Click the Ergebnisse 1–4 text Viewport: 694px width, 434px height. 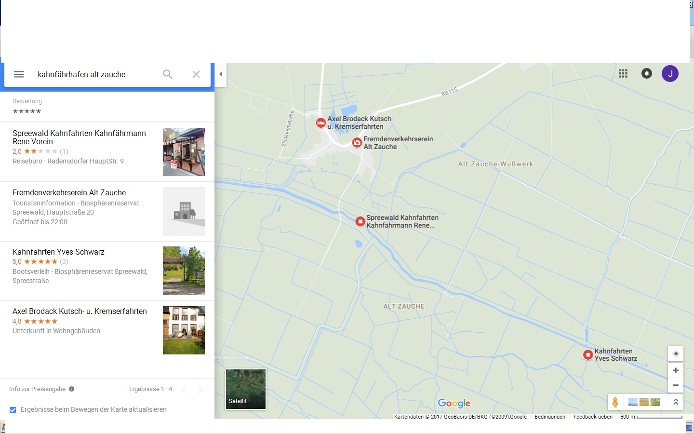click(x=150, y=389)
